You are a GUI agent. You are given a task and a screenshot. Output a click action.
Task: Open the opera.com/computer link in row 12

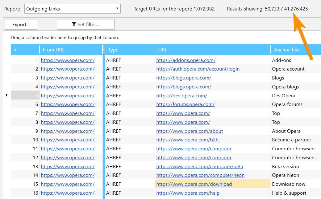tap(194, 158)
